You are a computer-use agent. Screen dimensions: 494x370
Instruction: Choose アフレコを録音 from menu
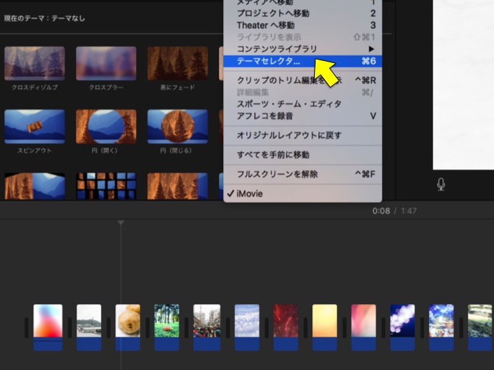click(x=303, y=116)
